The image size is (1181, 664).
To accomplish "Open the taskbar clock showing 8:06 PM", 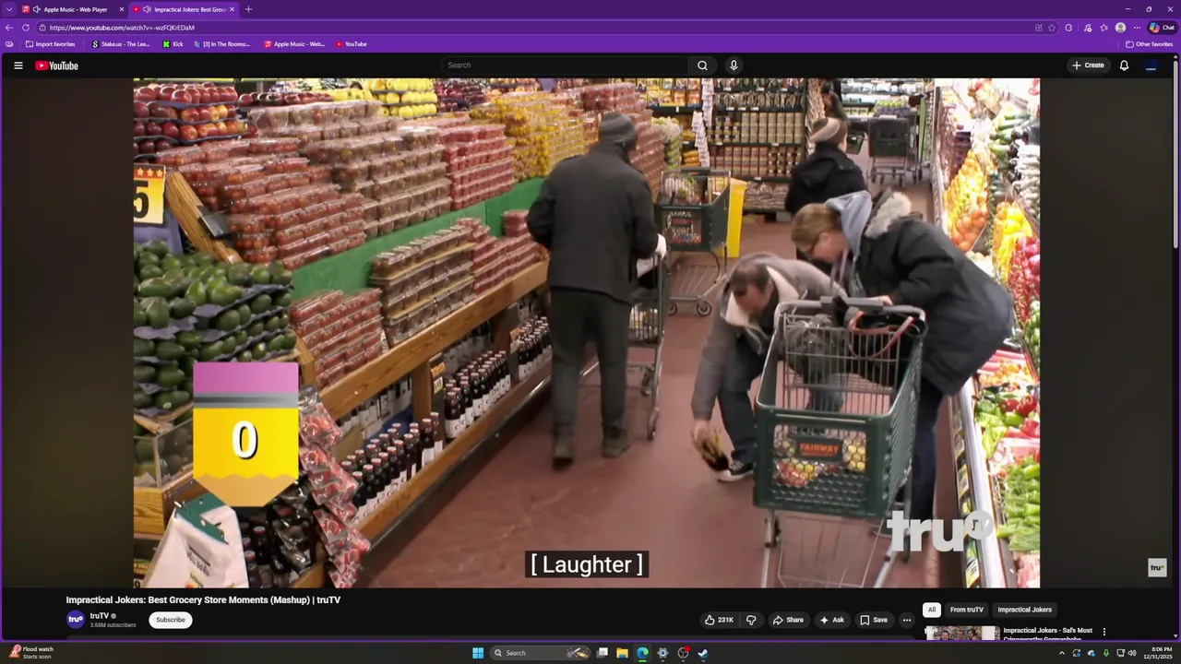I will coord(1157,653).
